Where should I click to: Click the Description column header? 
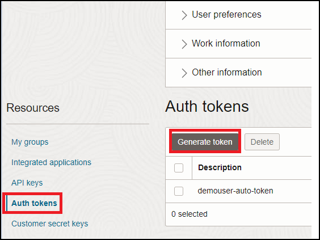220,167
